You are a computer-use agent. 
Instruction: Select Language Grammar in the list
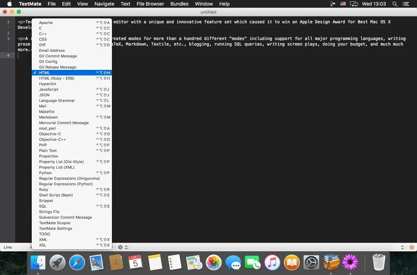[x=72, y=100]
